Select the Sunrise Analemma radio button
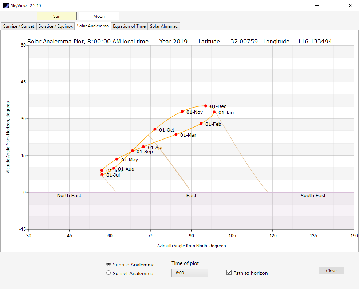Viewport: 359px width, 289px height. (109, 264)
